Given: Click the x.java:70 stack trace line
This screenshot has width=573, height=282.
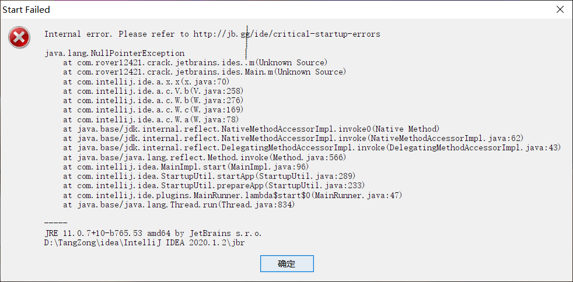Looking at the screenshot, I should (146, 82).
